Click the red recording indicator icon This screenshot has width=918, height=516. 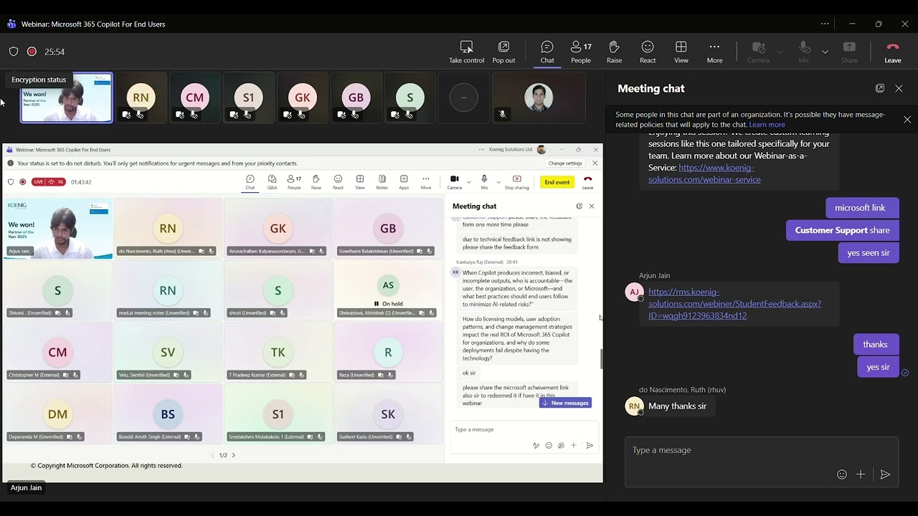coord(32,52)
